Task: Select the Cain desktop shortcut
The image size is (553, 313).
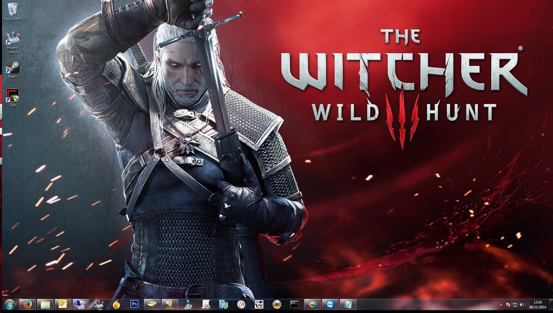Action: pos(13,98)
